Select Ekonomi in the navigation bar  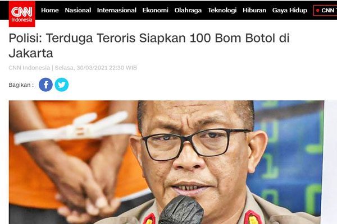(155, 10)
